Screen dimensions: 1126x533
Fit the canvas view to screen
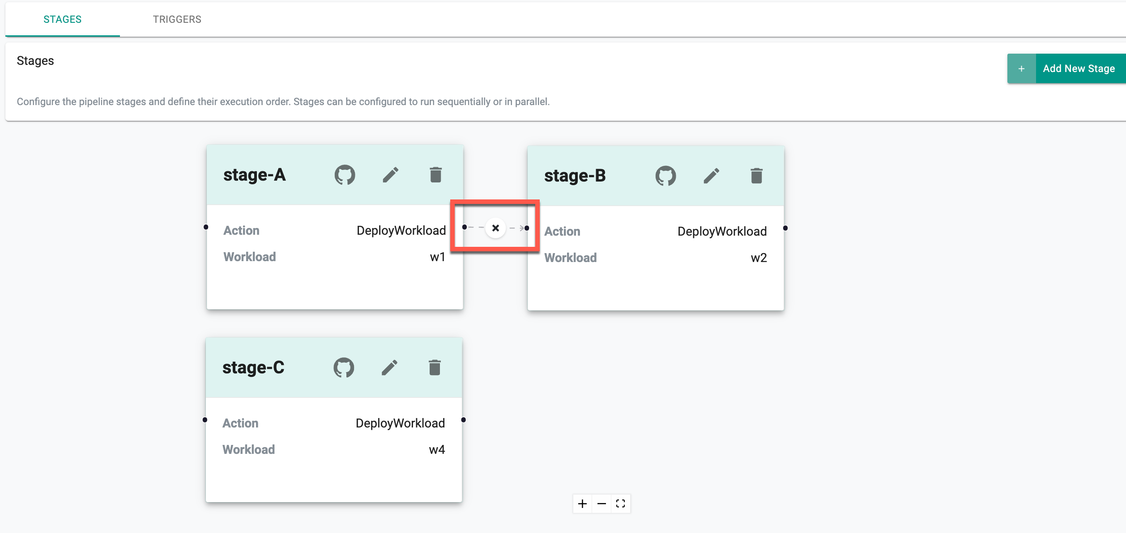[620, 504]
